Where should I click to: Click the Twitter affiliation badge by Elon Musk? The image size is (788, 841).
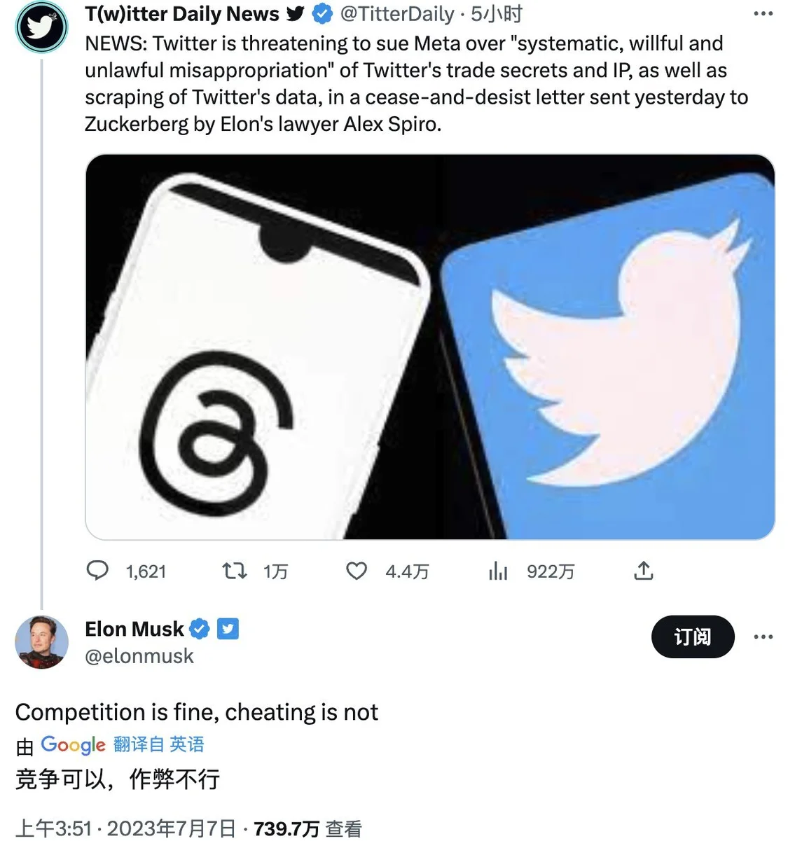click(x=228, y=629)
